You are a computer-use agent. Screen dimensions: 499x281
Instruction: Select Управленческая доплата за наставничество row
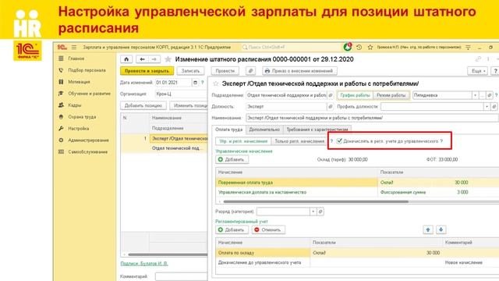357,192
